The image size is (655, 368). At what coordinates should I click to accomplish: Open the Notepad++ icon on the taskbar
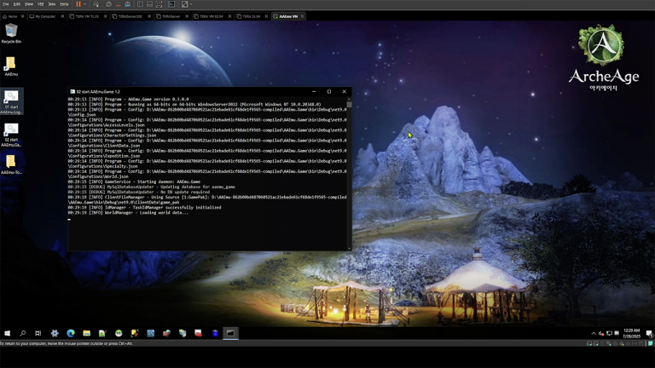click(x=102, y=333)
